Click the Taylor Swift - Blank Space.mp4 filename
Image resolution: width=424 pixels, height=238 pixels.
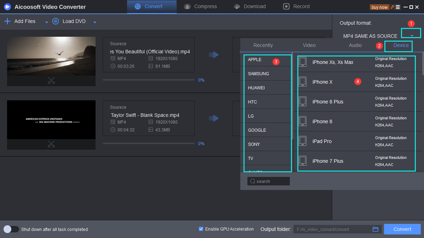coord(145,115)
